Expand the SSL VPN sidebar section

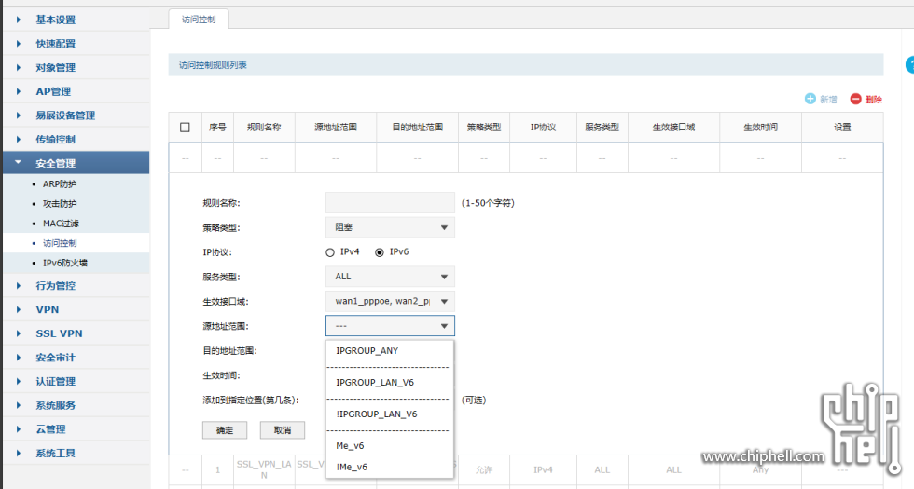click(76, 333)
